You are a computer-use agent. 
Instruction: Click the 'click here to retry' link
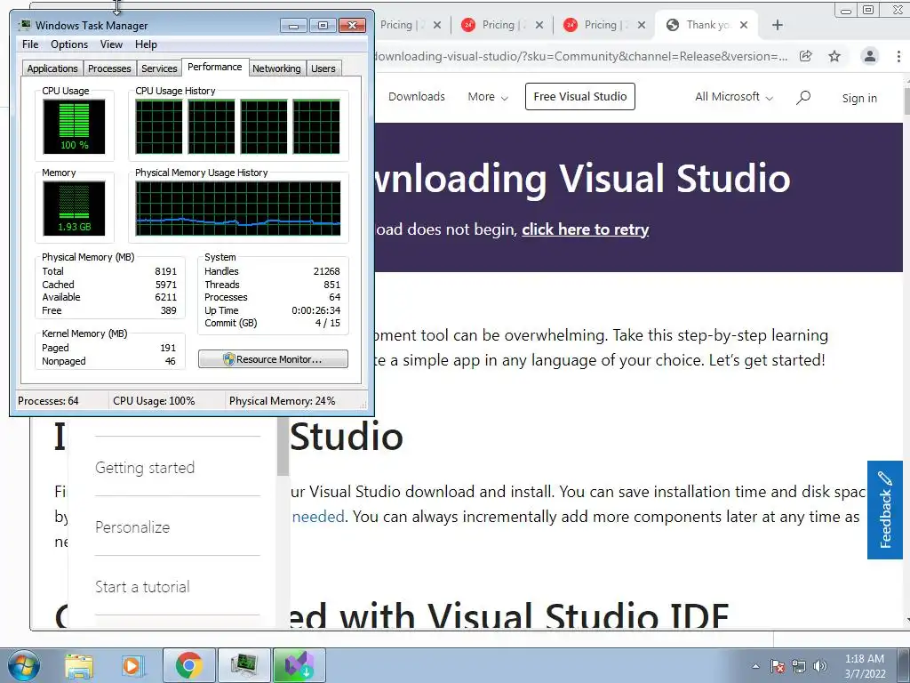pyautogui.click(x=585, y=229)
